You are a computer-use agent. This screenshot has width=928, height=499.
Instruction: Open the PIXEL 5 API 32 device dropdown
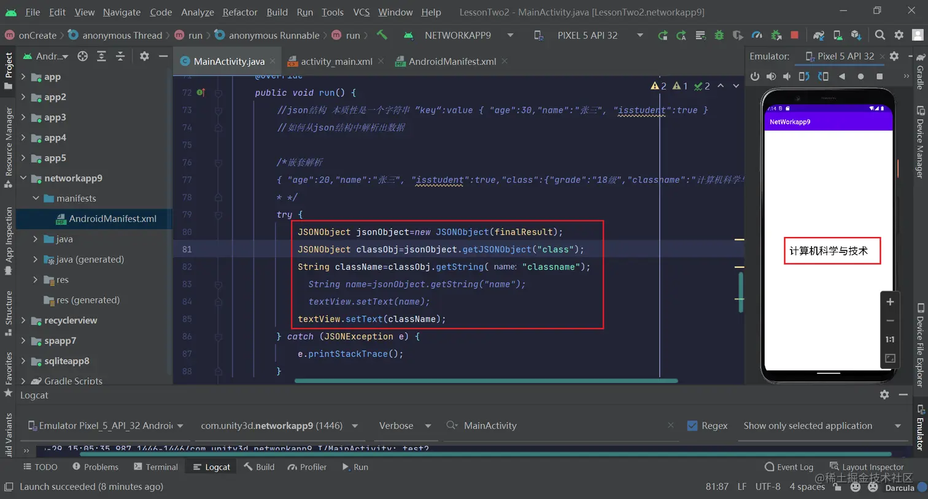[x=588, y=35]
